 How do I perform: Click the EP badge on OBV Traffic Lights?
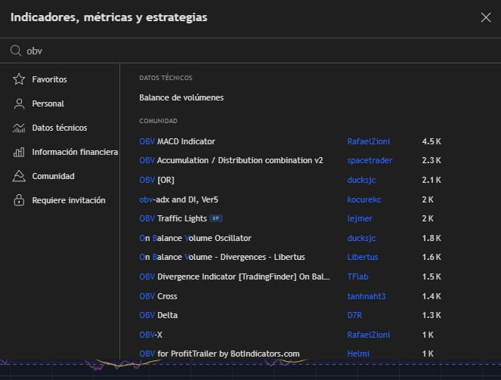point(216,218)
